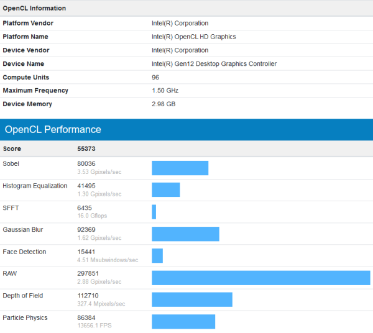Click the Device Memory value 2.98 GB
This screenshot has height=333, width=373.
click(163, 104)
